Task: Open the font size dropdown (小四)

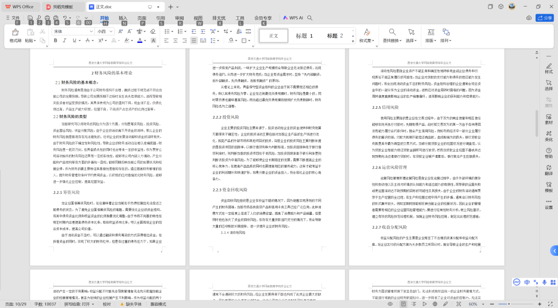Action: click(111, 32)
